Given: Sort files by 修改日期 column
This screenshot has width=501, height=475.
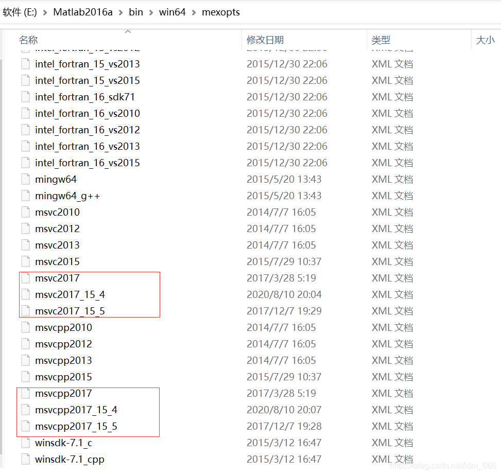Looking at the screenshot, I should click(x=265, y=40).
